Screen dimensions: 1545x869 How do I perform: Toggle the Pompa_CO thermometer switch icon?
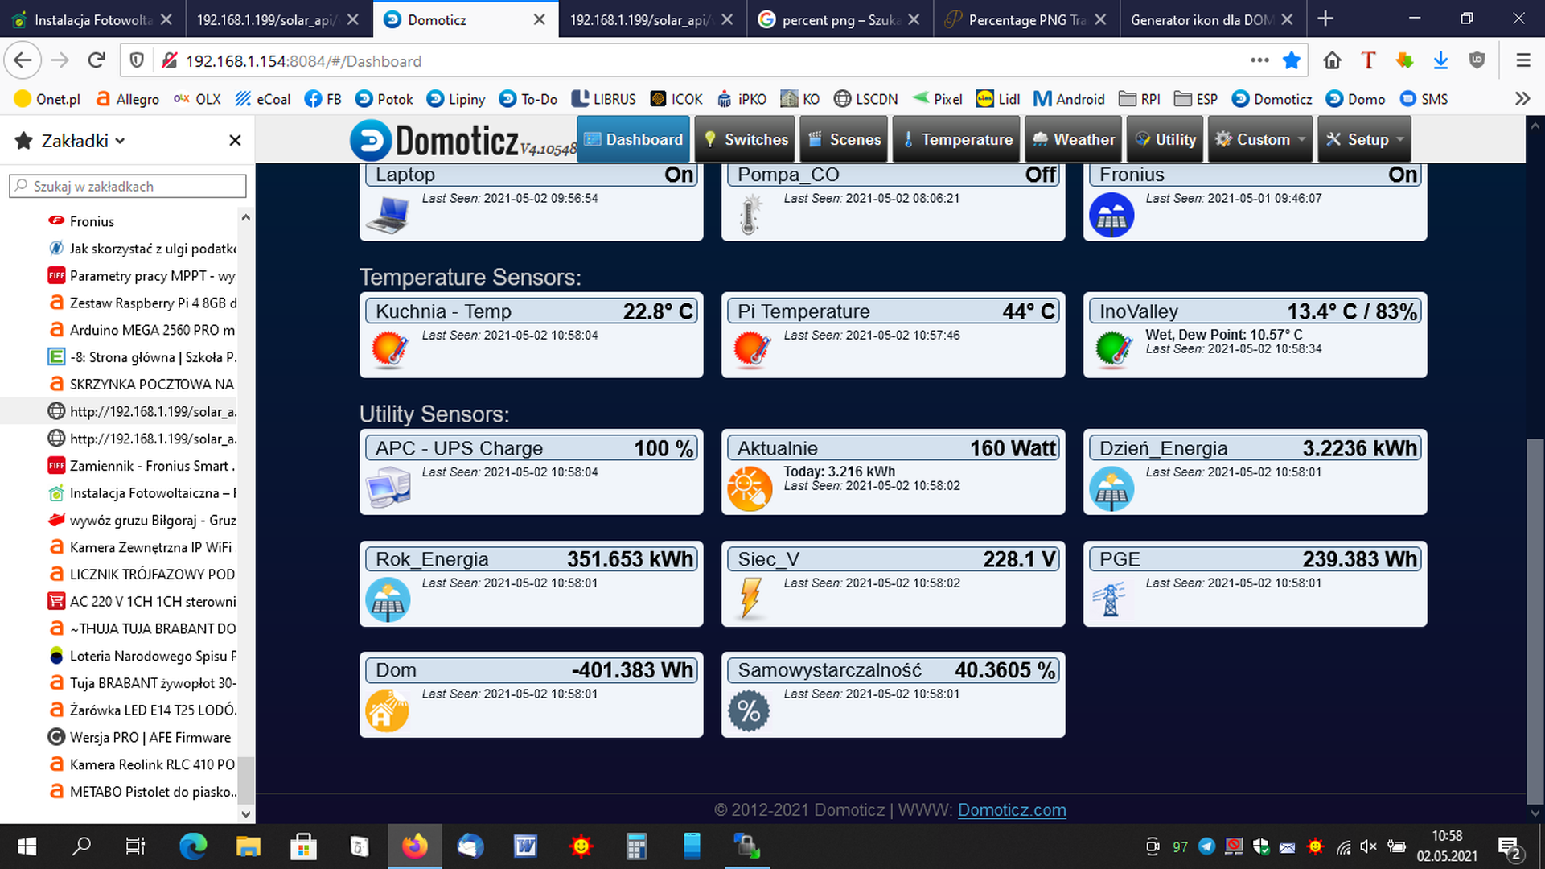[750, 216]
